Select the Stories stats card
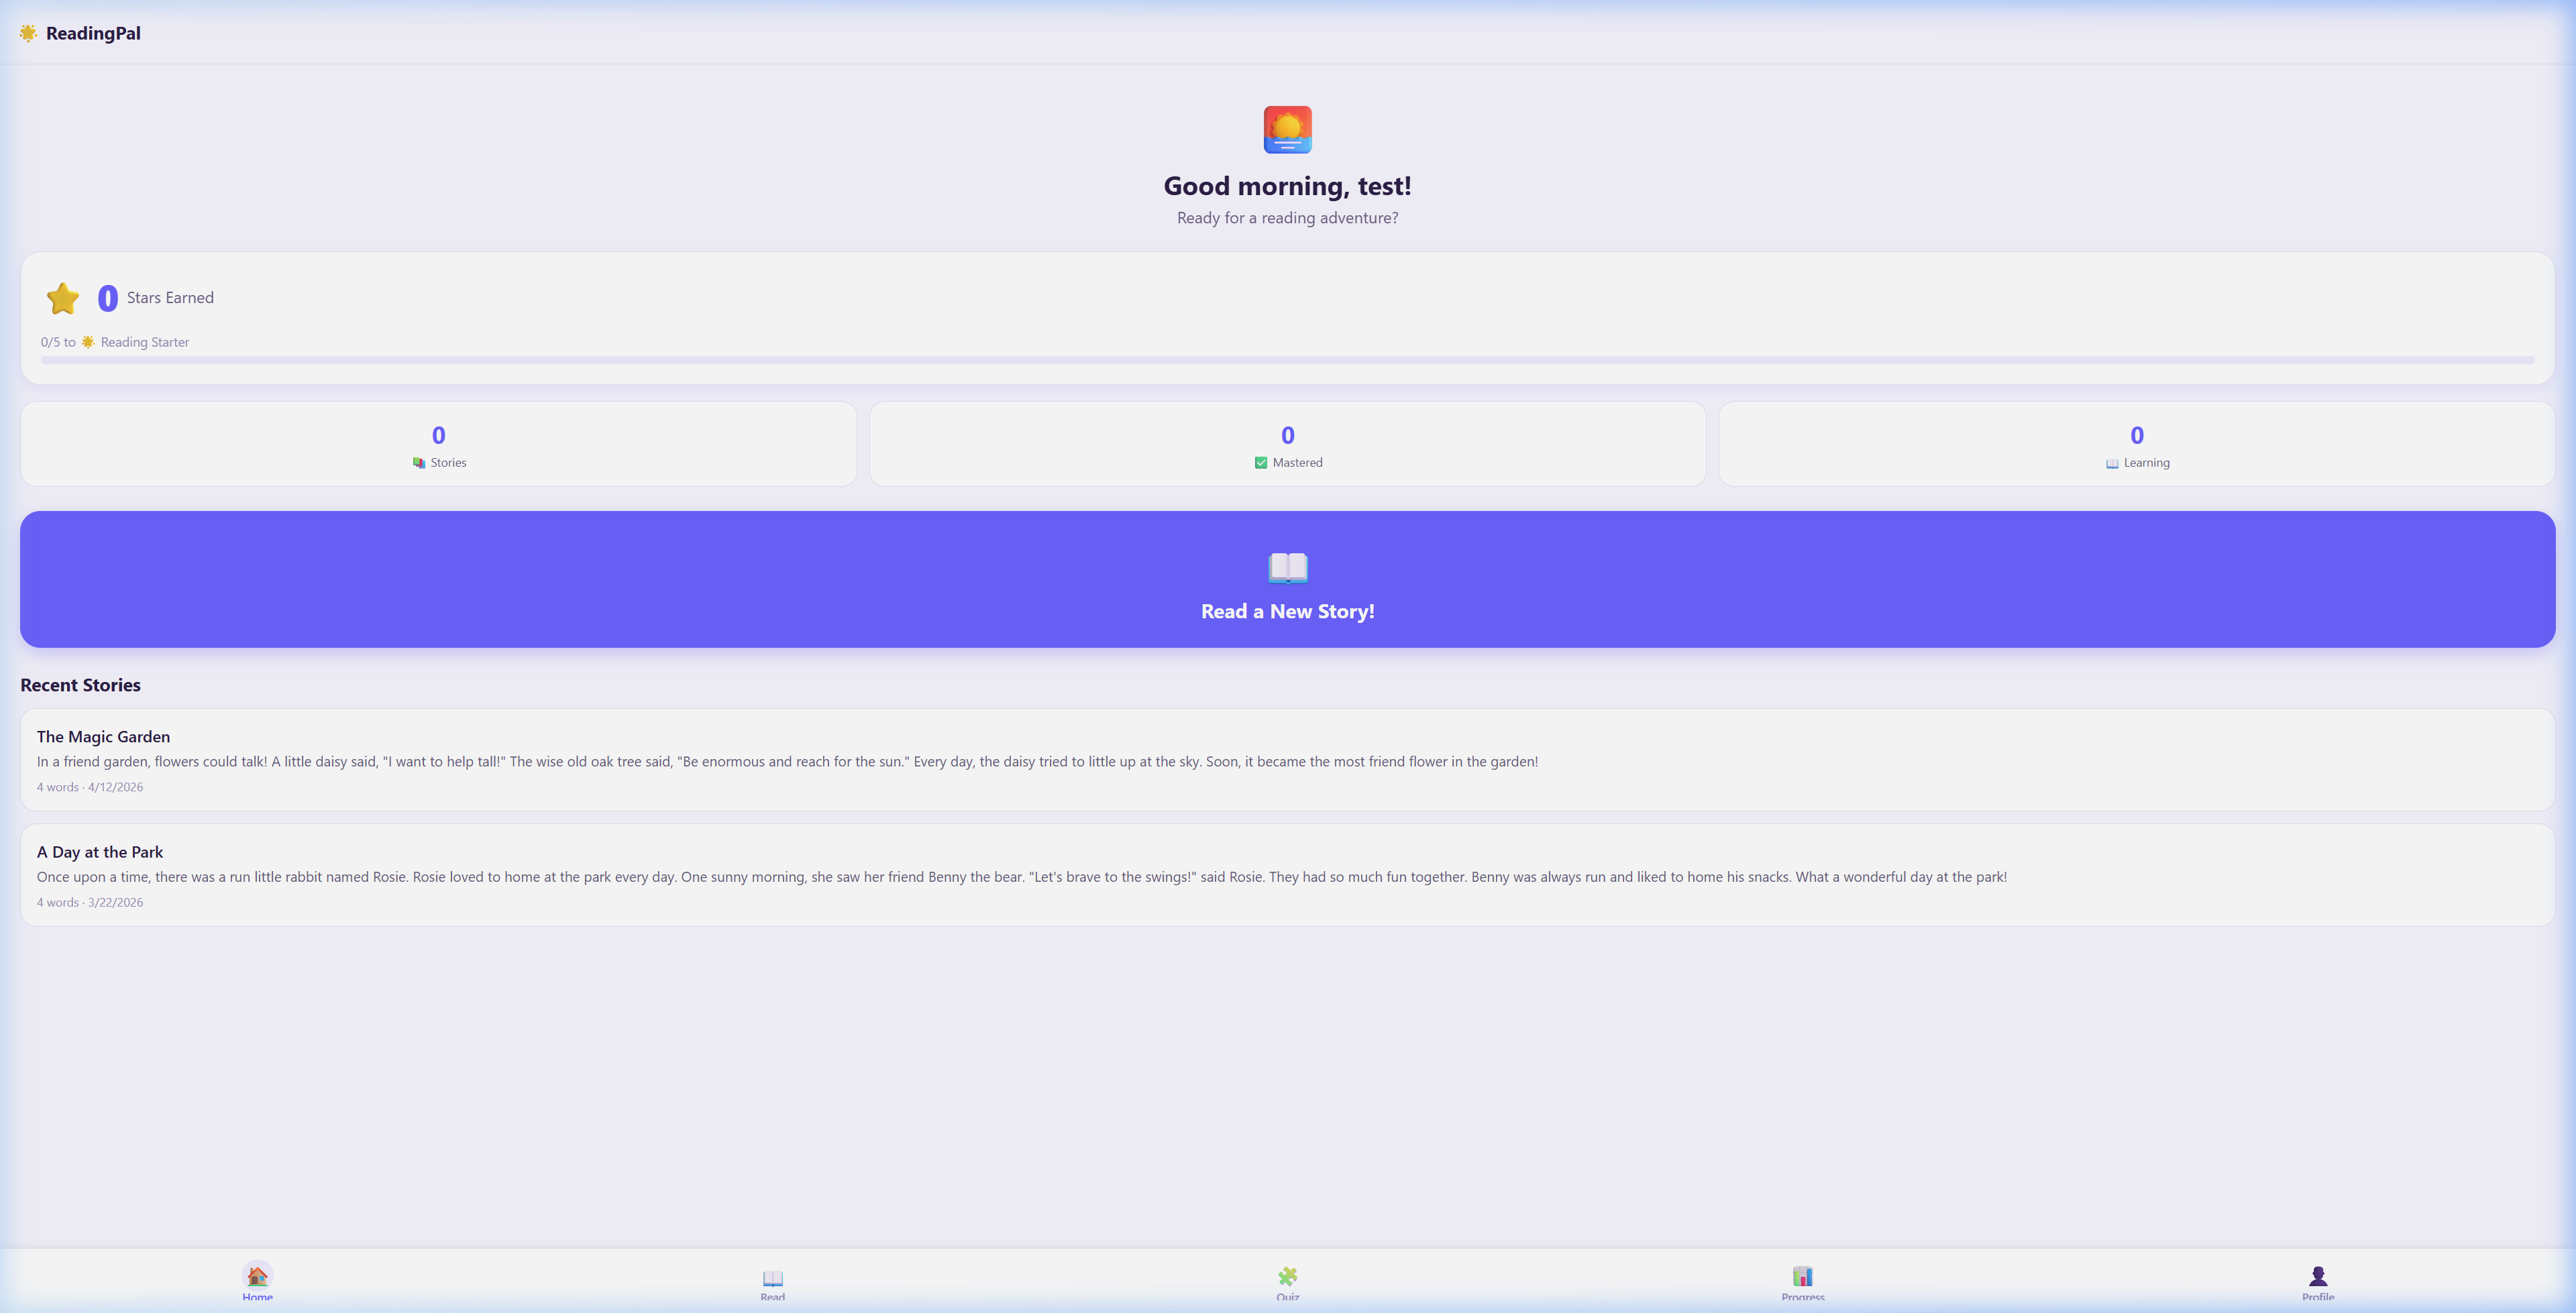Viewport: 2576px width, 1313px height. [x=438, y=443]
